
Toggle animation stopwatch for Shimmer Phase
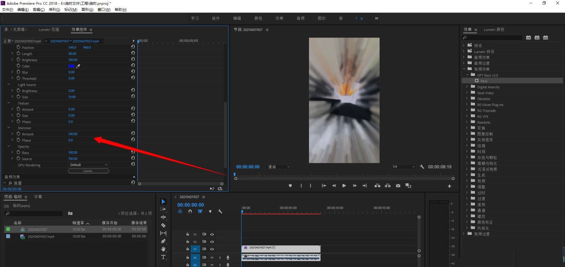[x=18, y=140]
